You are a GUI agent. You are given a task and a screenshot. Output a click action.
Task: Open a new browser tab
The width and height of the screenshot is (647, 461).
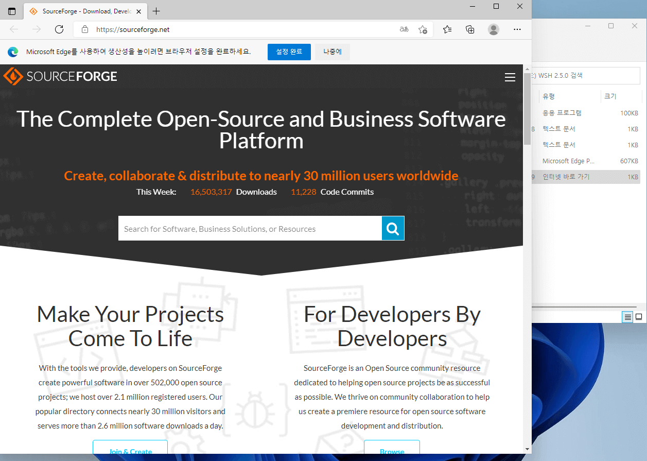point(156,11)
